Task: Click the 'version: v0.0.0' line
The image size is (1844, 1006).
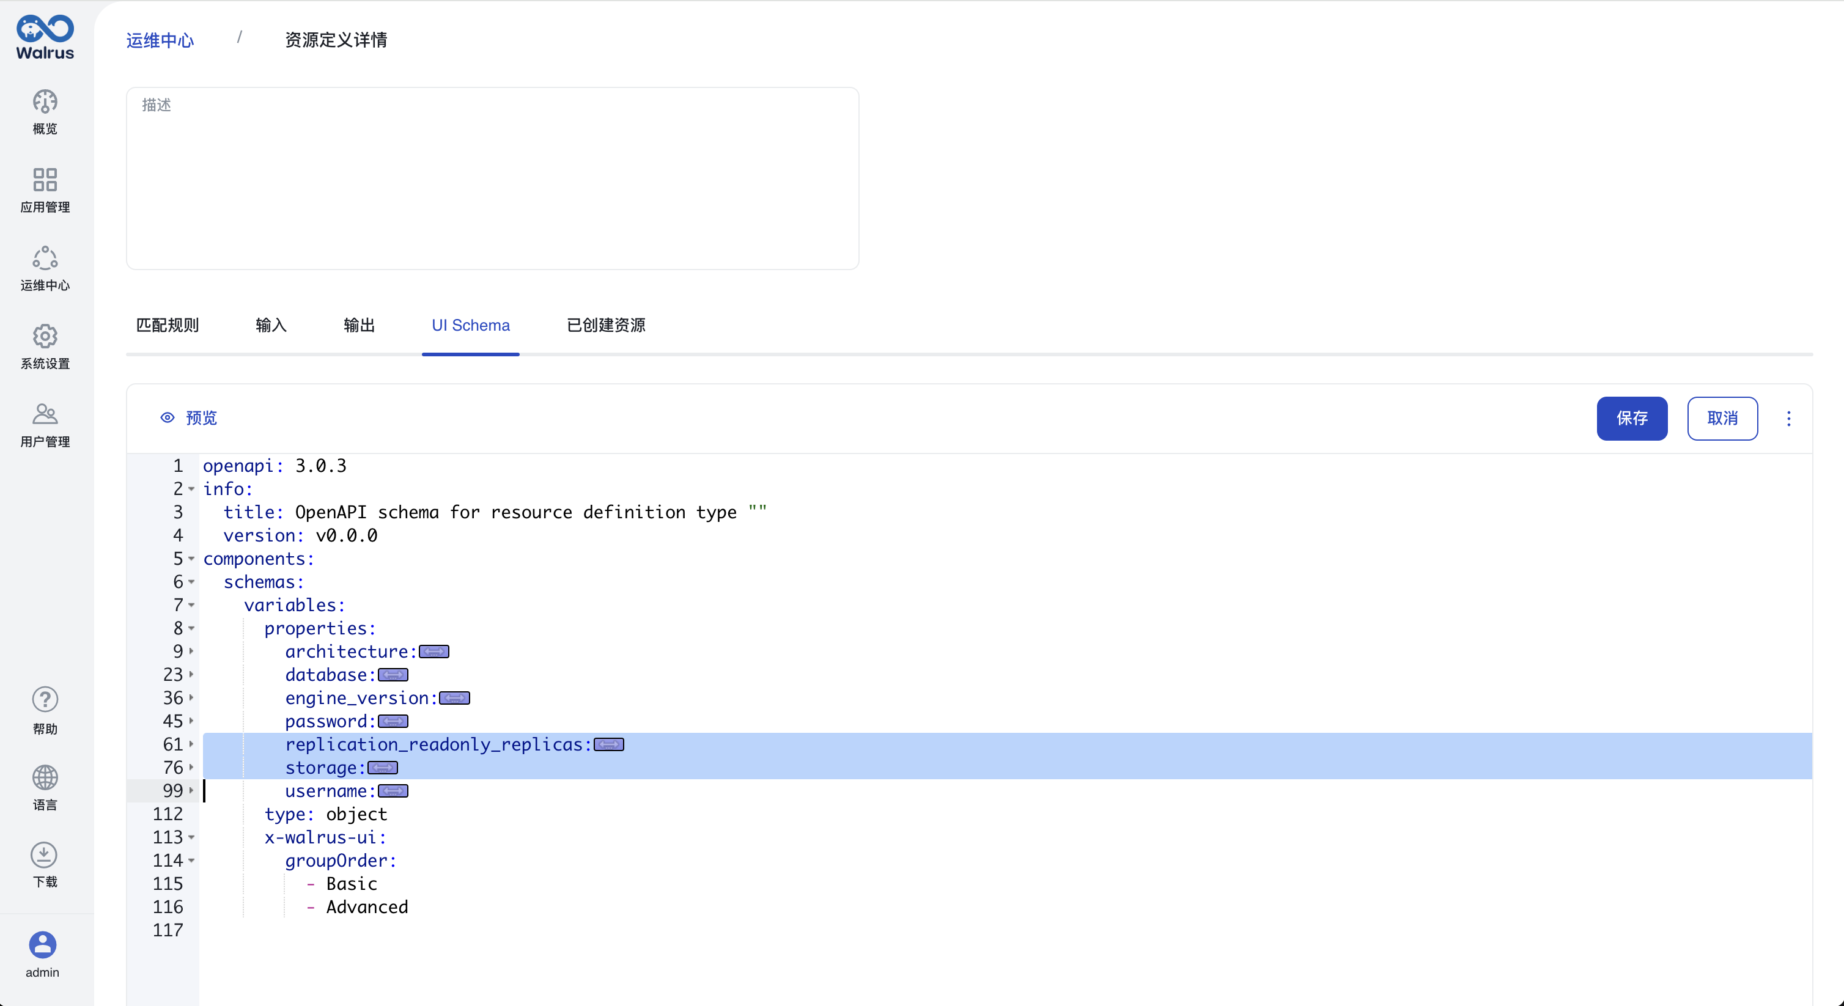Action: 301,535
